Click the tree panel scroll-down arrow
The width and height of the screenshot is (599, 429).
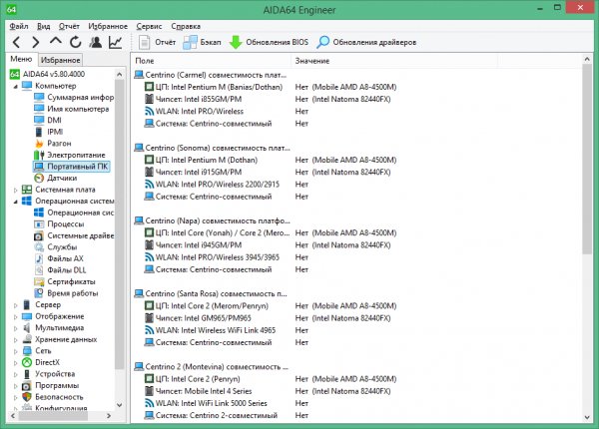[120, 405]
